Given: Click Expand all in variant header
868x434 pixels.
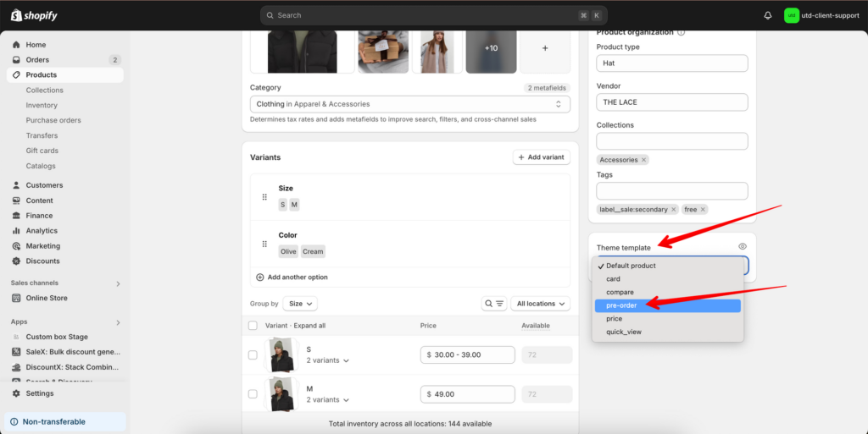Looking at the screenshot, I should [309, 326].
